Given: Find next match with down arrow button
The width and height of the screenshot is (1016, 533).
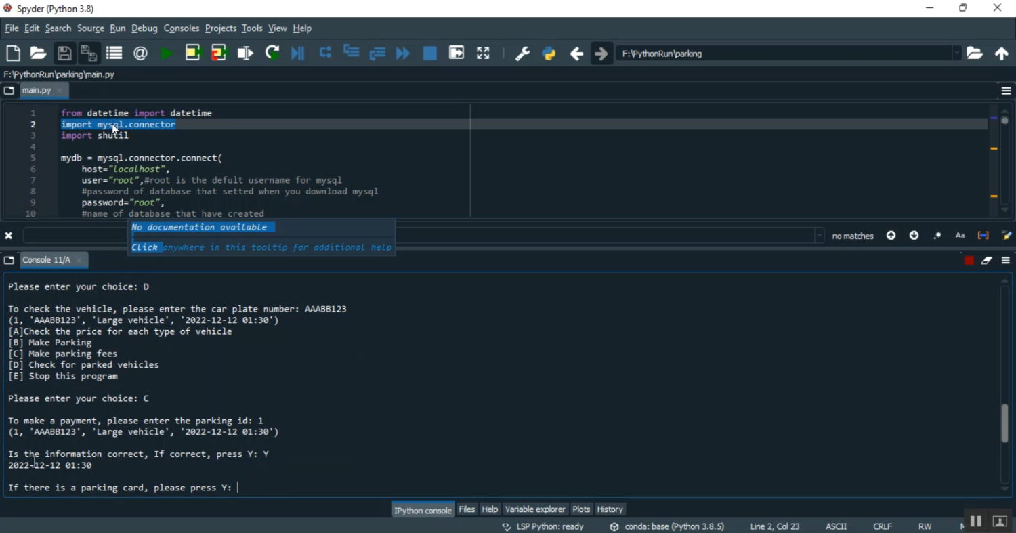Looking at the screenshot, I should tap(914, 236).
